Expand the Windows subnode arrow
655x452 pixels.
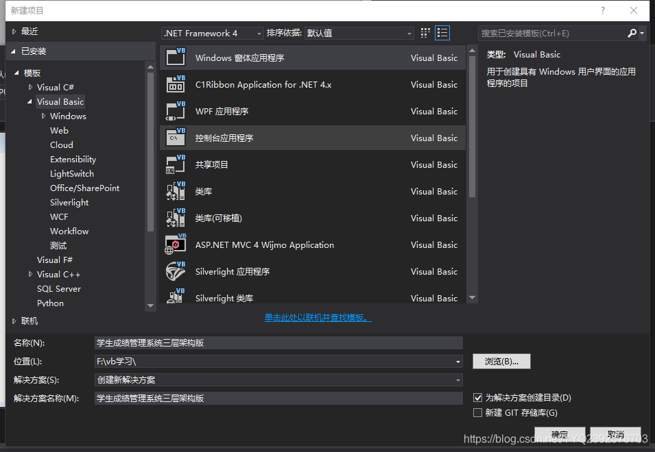point(43,116)
